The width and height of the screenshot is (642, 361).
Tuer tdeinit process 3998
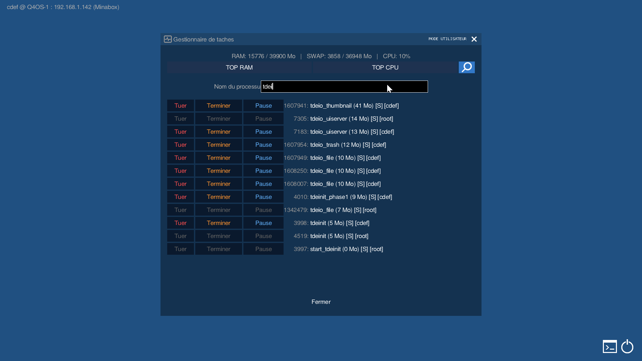(181, 223)
